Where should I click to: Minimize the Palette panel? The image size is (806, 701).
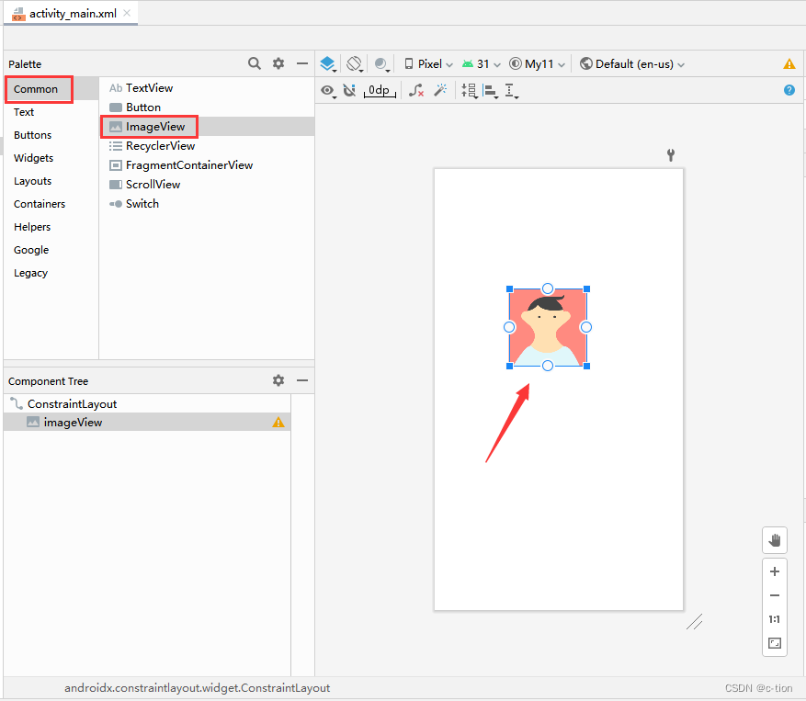click(x=302, y=63)
